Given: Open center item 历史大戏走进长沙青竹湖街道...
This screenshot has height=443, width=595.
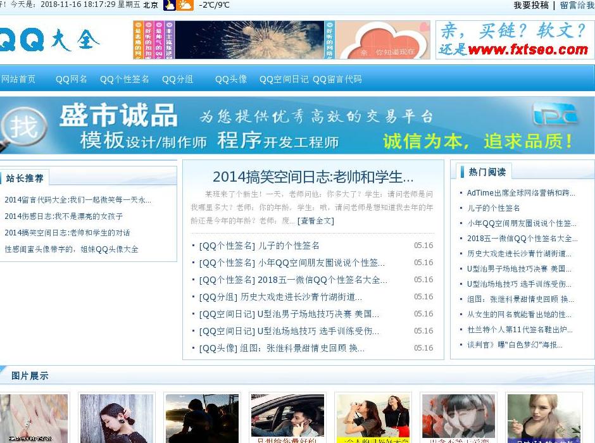Looking at the screenshot, I should pyautogui.click(x=301, y=297).
